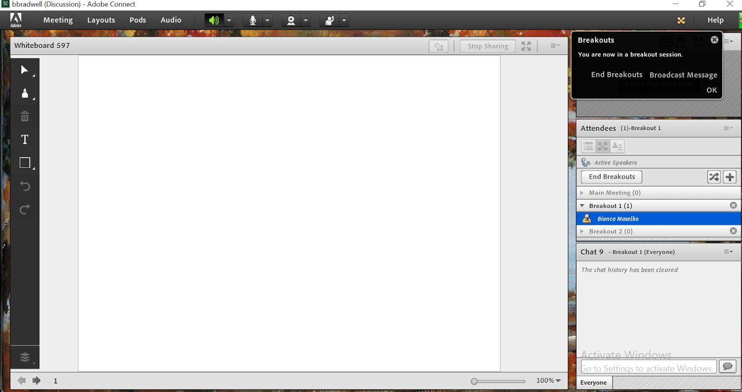742x392 pixels.
Task: Open status options dropdown arrow
Action: click(x=344, y=20)
